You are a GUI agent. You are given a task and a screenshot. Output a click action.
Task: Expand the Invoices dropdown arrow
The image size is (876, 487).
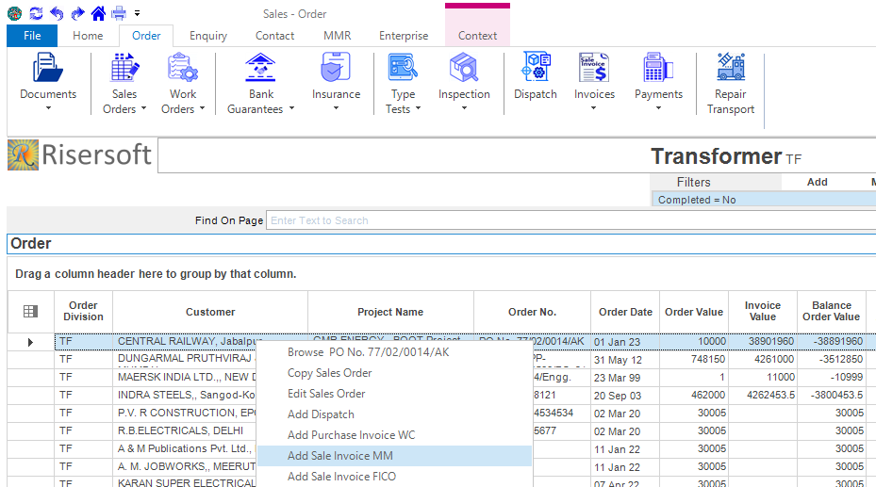tap(594, 108)
